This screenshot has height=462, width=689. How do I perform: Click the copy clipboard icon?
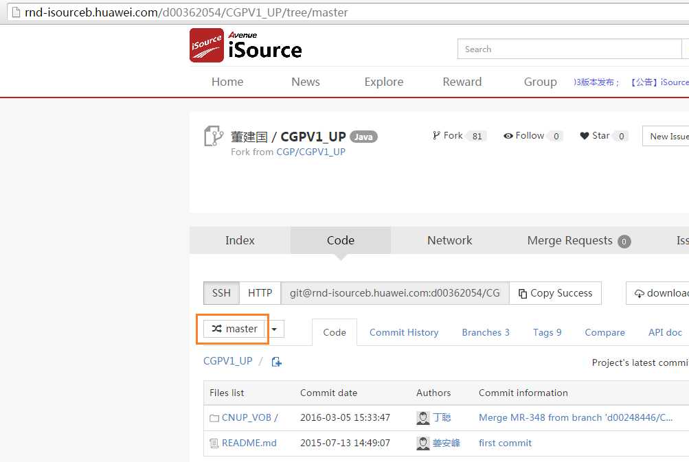(x=523, y=293)
